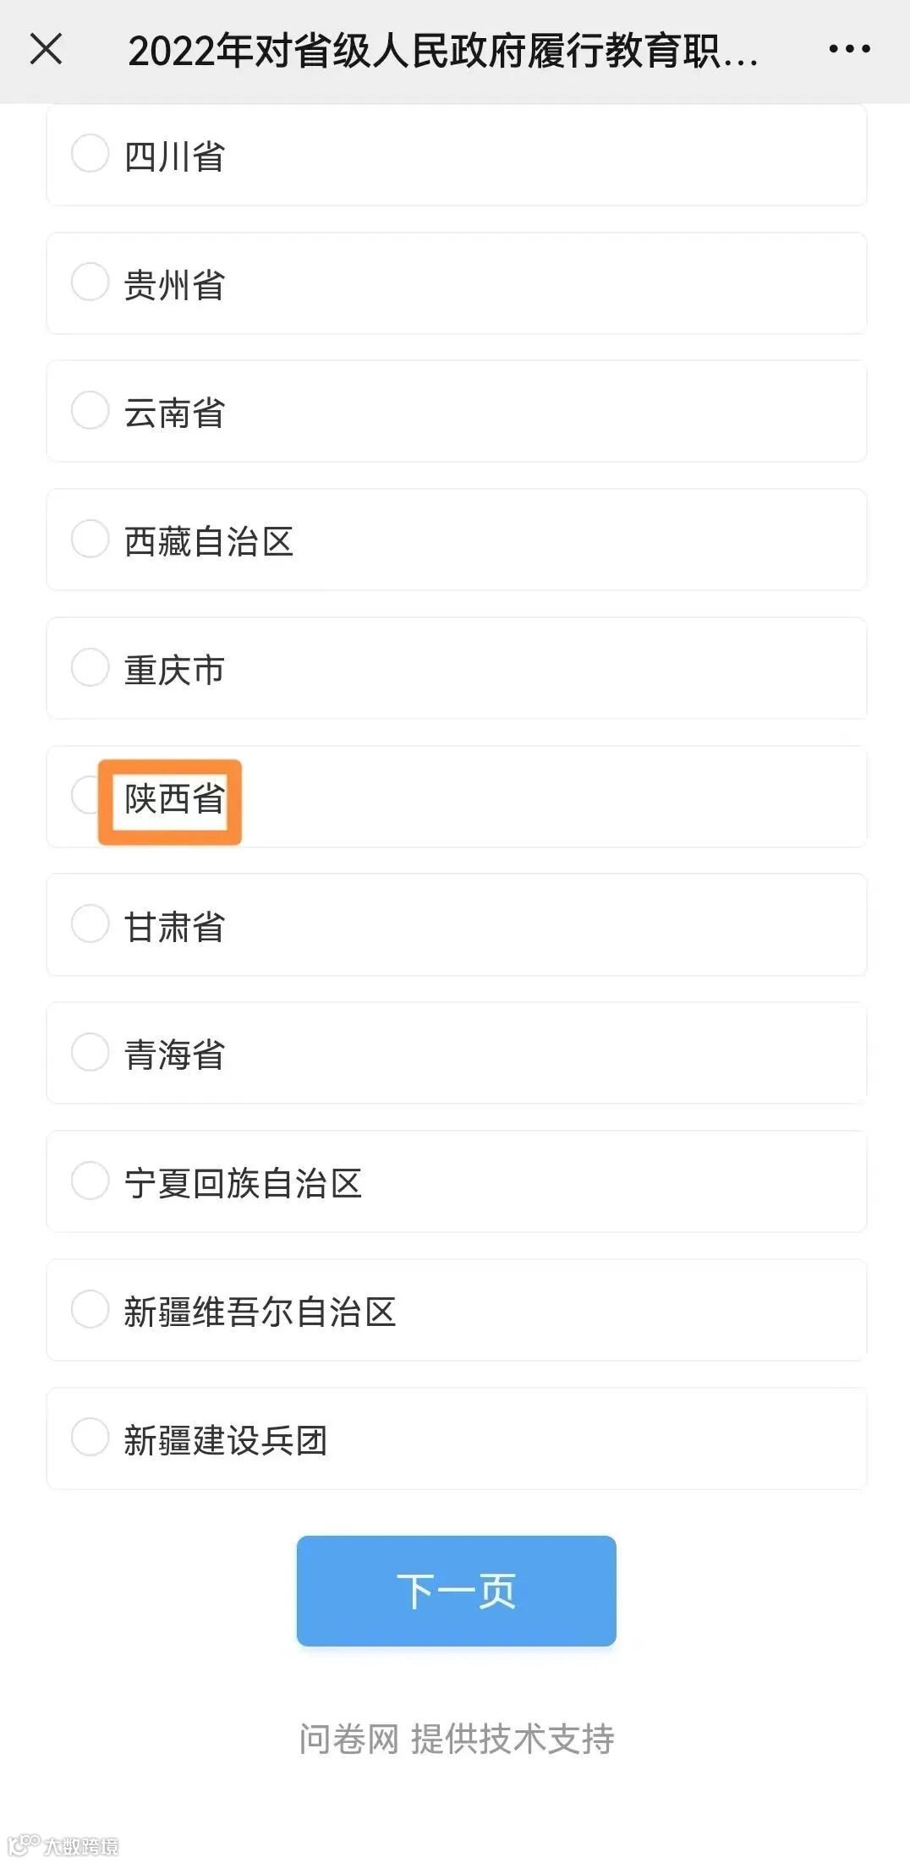Select the 四川省 radio button
910x1863 pixels.
pyautogui.click(x=90, y=154)
